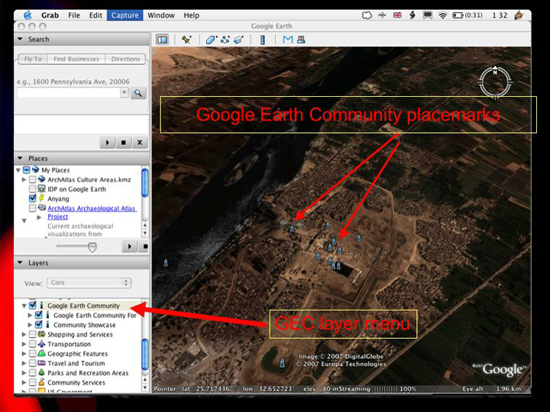Click the Places tour slider handle

[92, 247]
